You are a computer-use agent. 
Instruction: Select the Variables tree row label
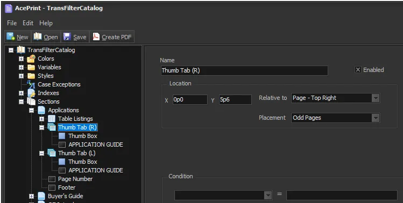(x=50, y=67)
